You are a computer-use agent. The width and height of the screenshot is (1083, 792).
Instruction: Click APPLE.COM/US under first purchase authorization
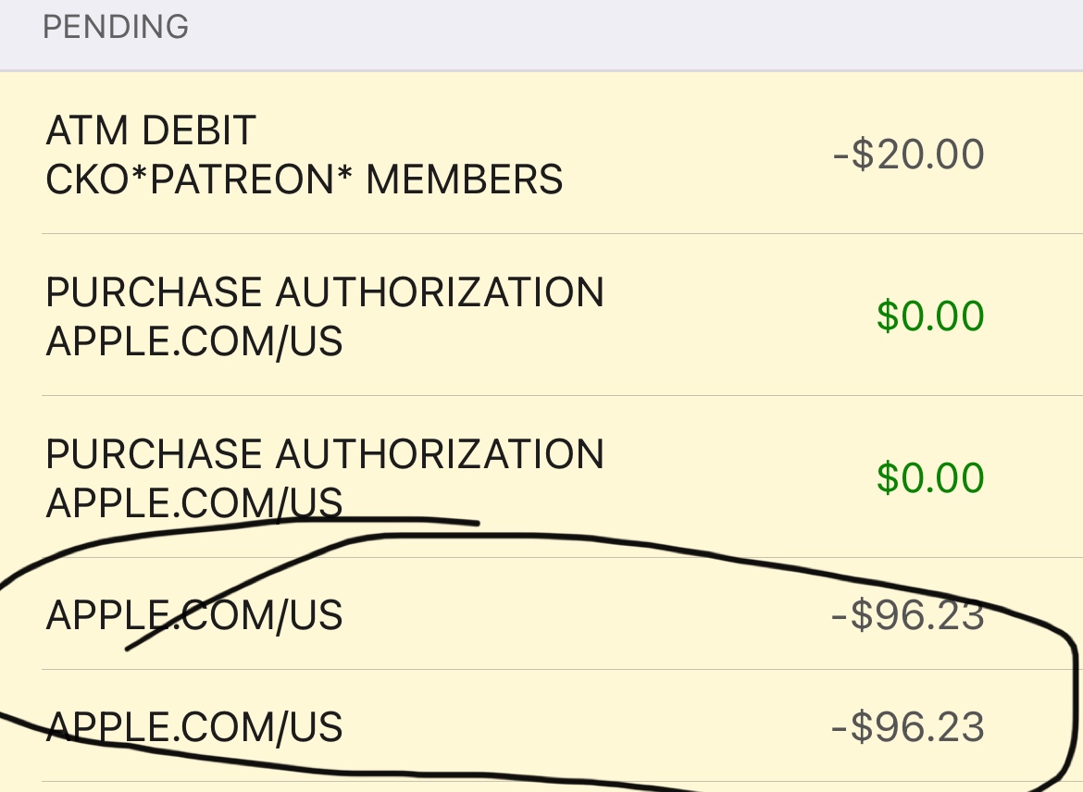pyautogui.click(x=194, y=341)
